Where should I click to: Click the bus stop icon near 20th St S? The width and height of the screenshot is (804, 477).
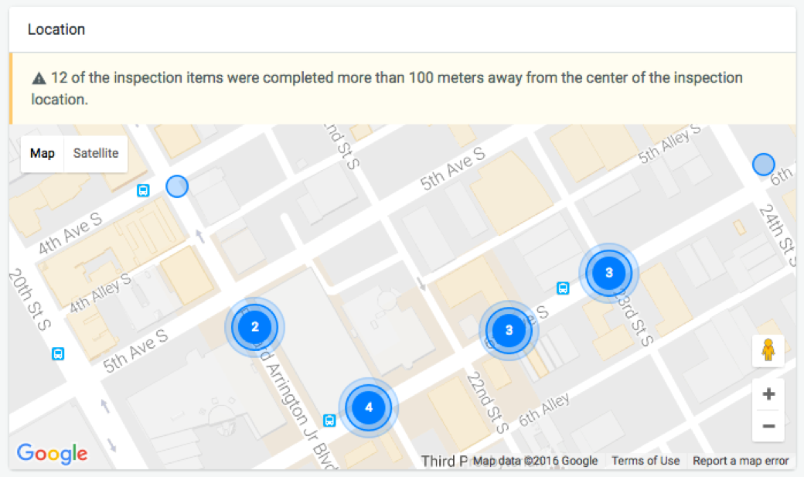click(x=58, y=354)
